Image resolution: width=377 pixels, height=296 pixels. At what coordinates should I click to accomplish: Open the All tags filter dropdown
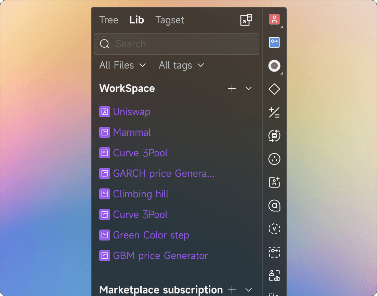coord(181,65)
